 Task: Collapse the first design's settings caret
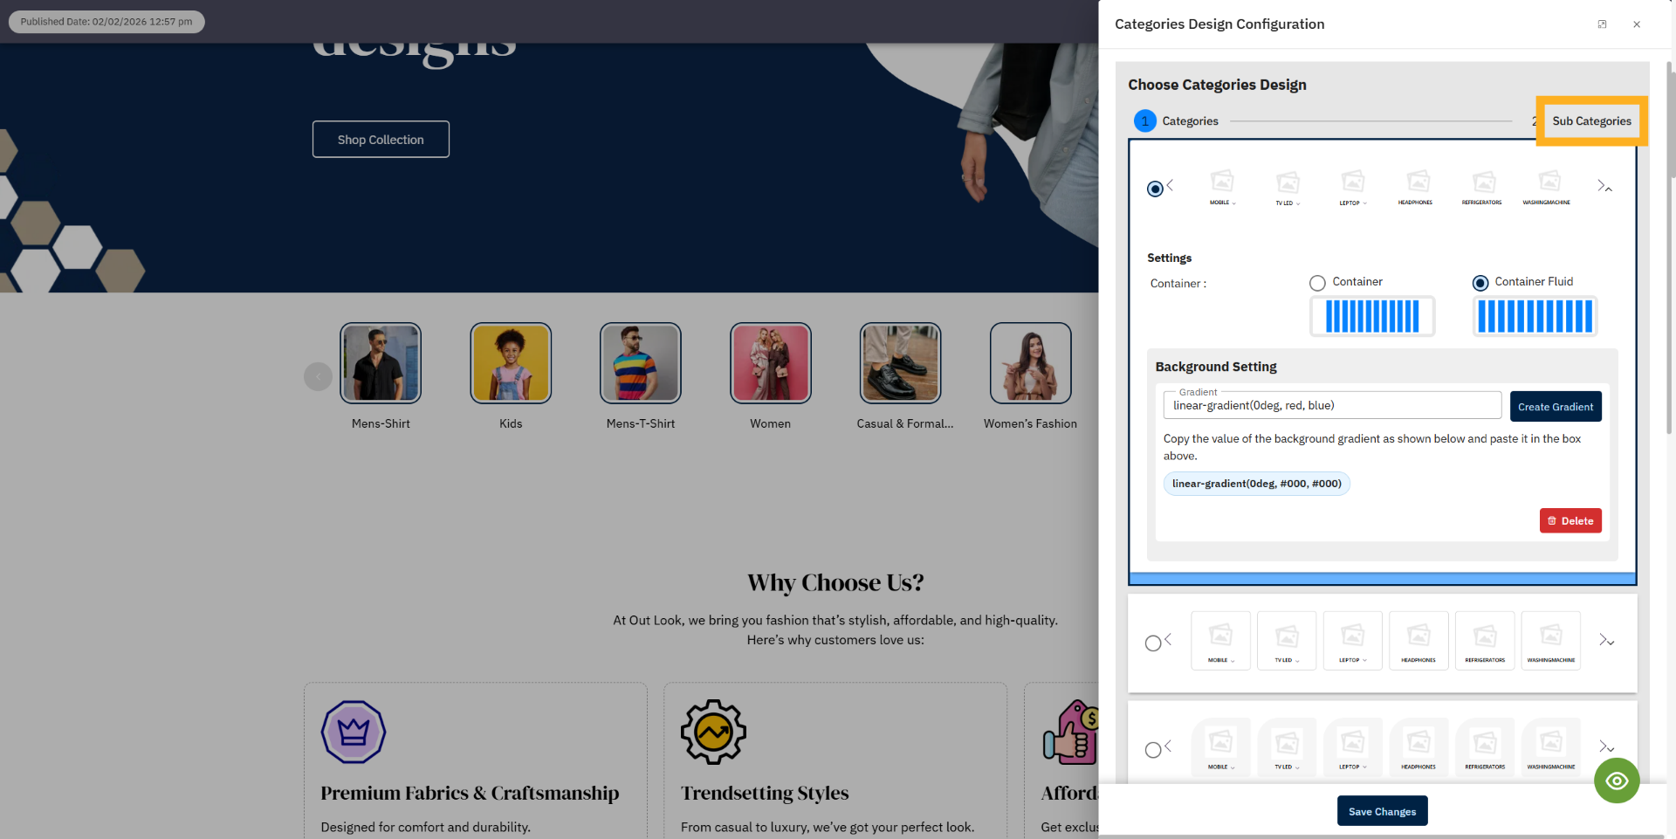pyautogui.click(x=1608, y=189)
